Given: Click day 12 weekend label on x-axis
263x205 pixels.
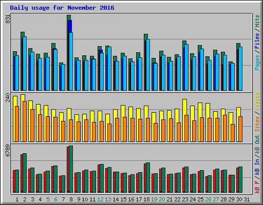Looking at the screenshot, I should point(100,199).
